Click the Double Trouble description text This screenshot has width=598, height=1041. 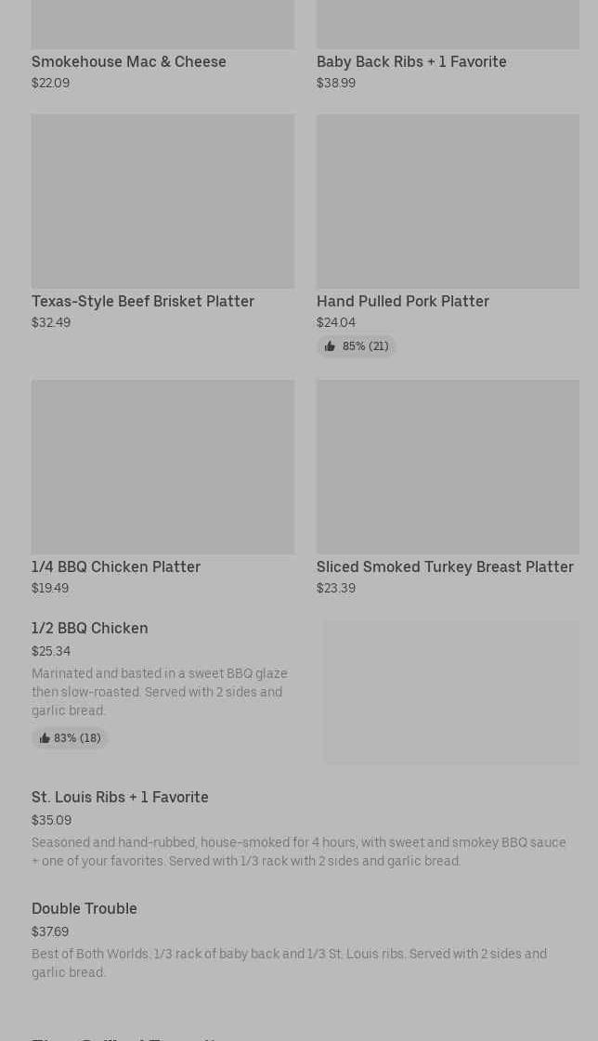point(290,963)
